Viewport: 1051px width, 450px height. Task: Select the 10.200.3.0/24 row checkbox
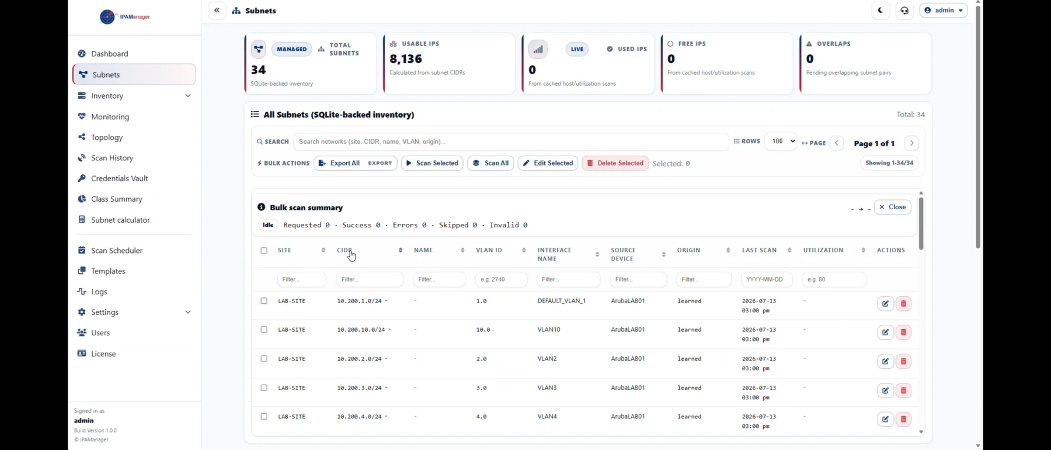click(x=264, y=388)
